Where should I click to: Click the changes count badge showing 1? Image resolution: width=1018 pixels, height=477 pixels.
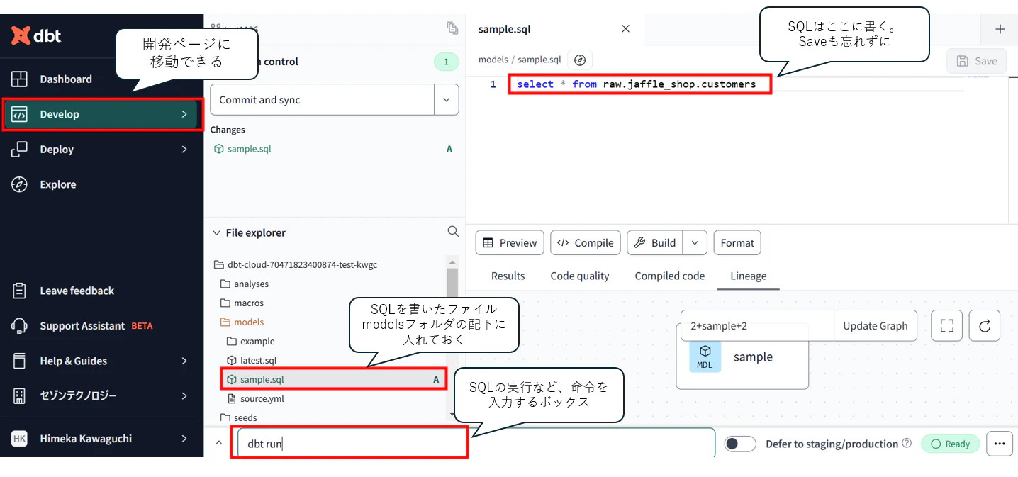[x=446, y=62]
